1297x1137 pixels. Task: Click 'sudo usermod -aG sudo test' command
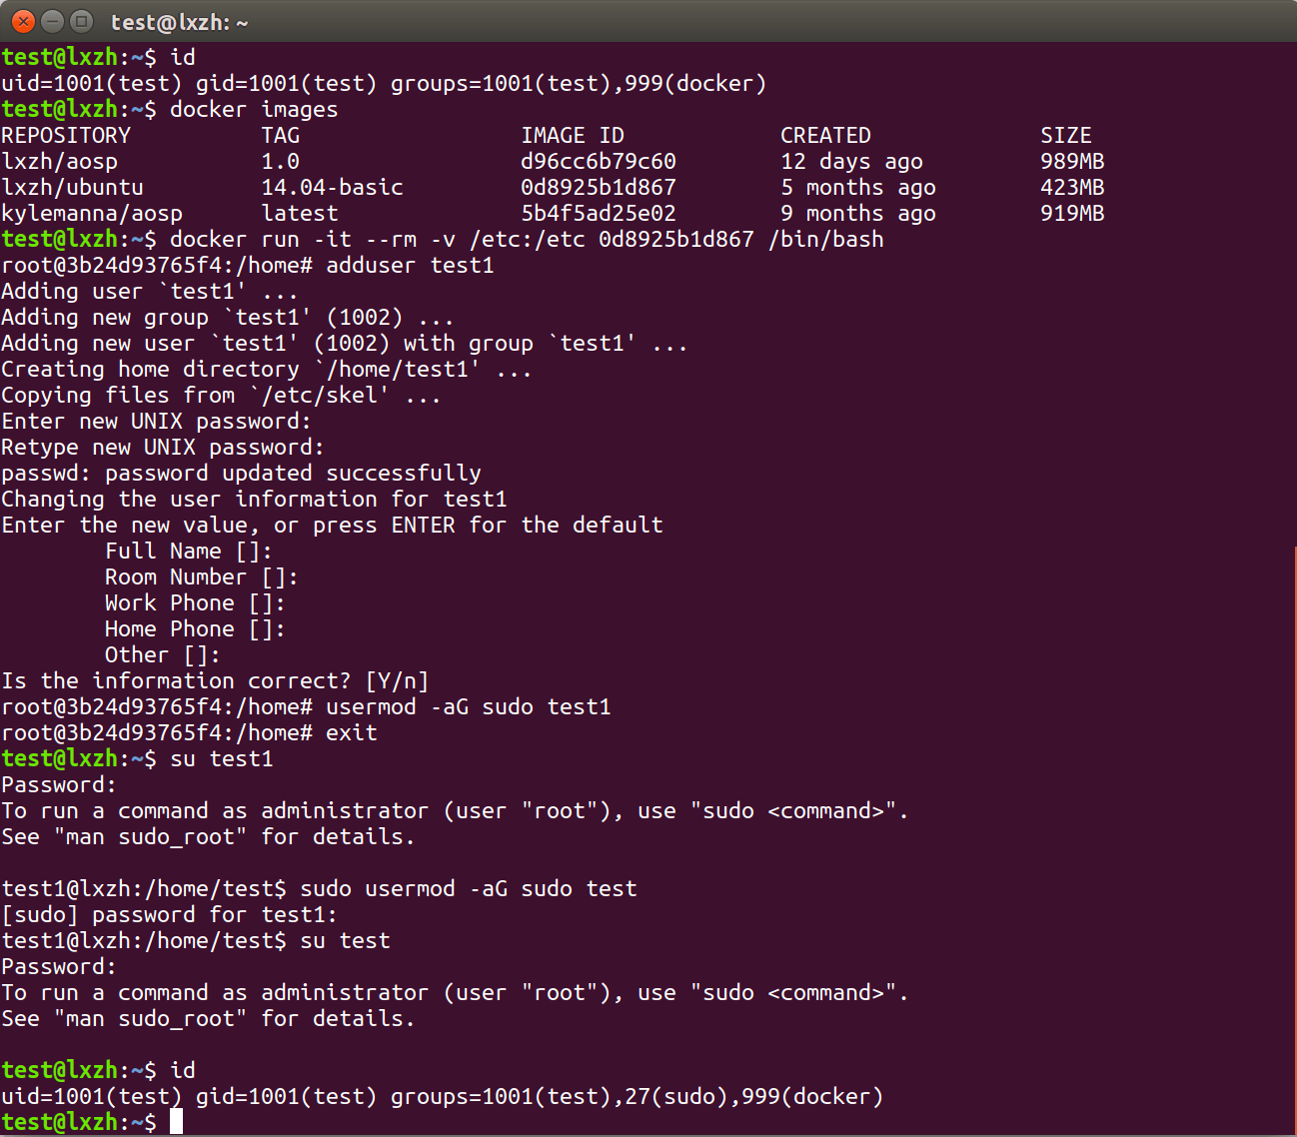[x=469, y=888]
